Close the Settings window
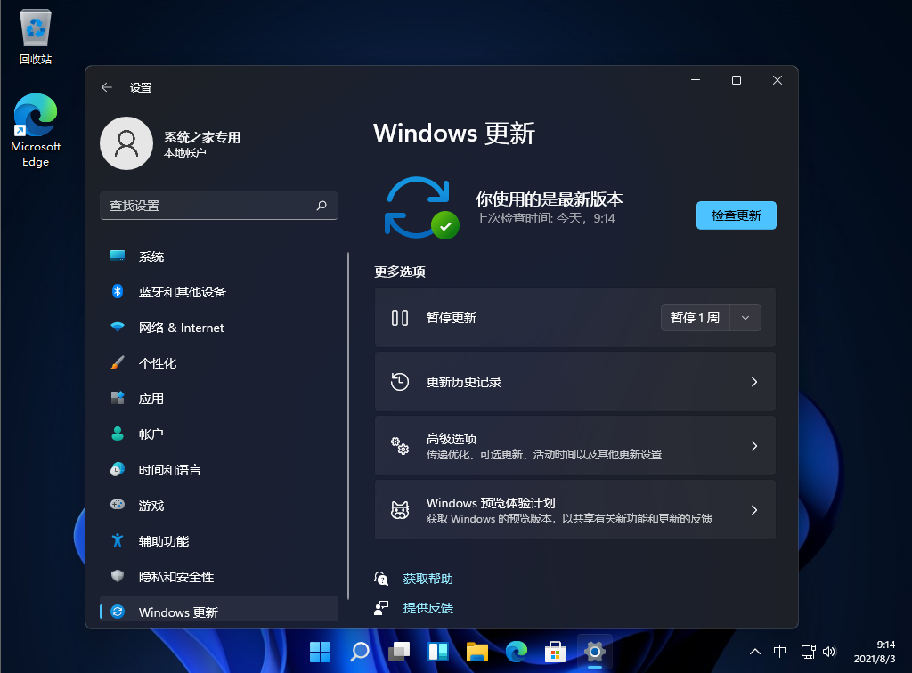This screenshot has height=673, width=912. (777, 79)
